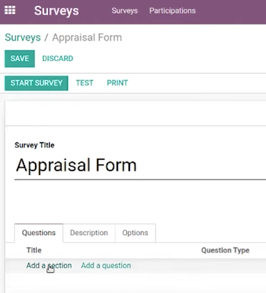This screenshot has height=293, width=266.
Task: Add a question to the survey
Action: pos(106,265)
